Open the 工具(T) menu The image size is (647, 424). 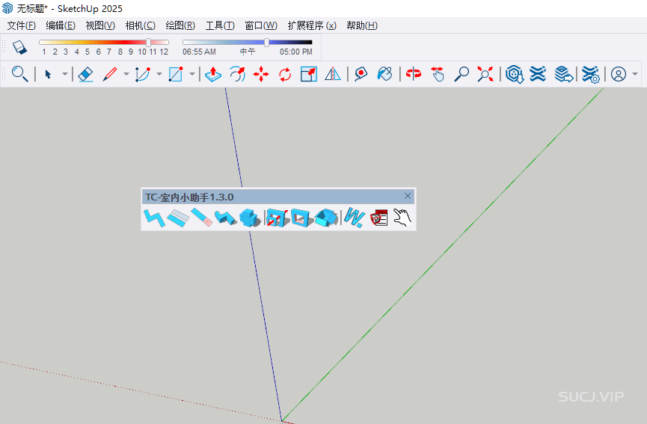click(220, 25)
